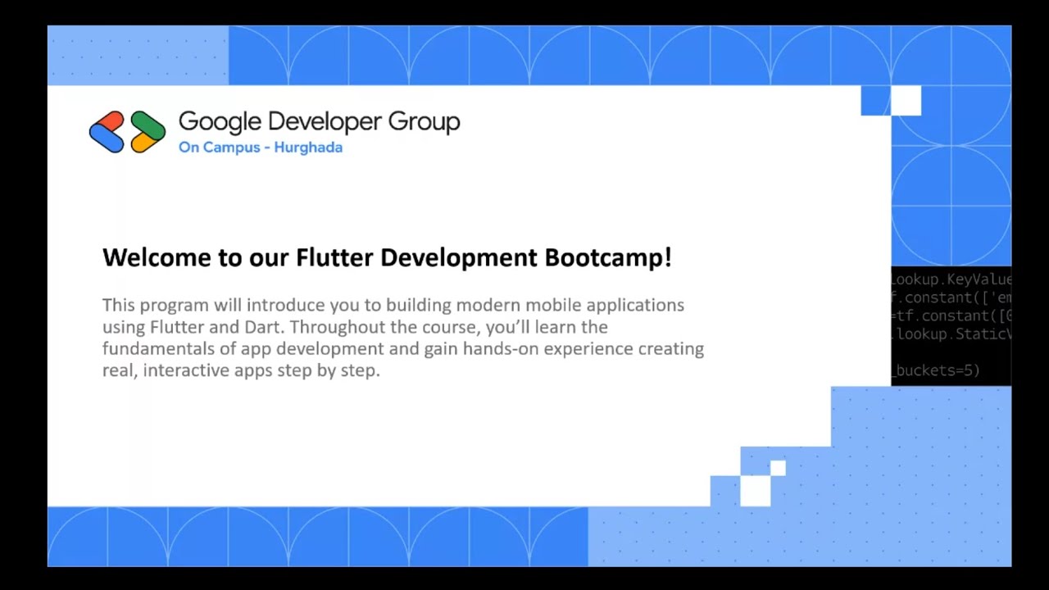Viewport: 1049px width, 590px height.
Task: Click the "lookup.KeyValue" code line
Action: (x=951, y=280)
